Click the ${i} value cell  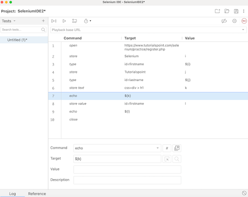tap(187, 64)
